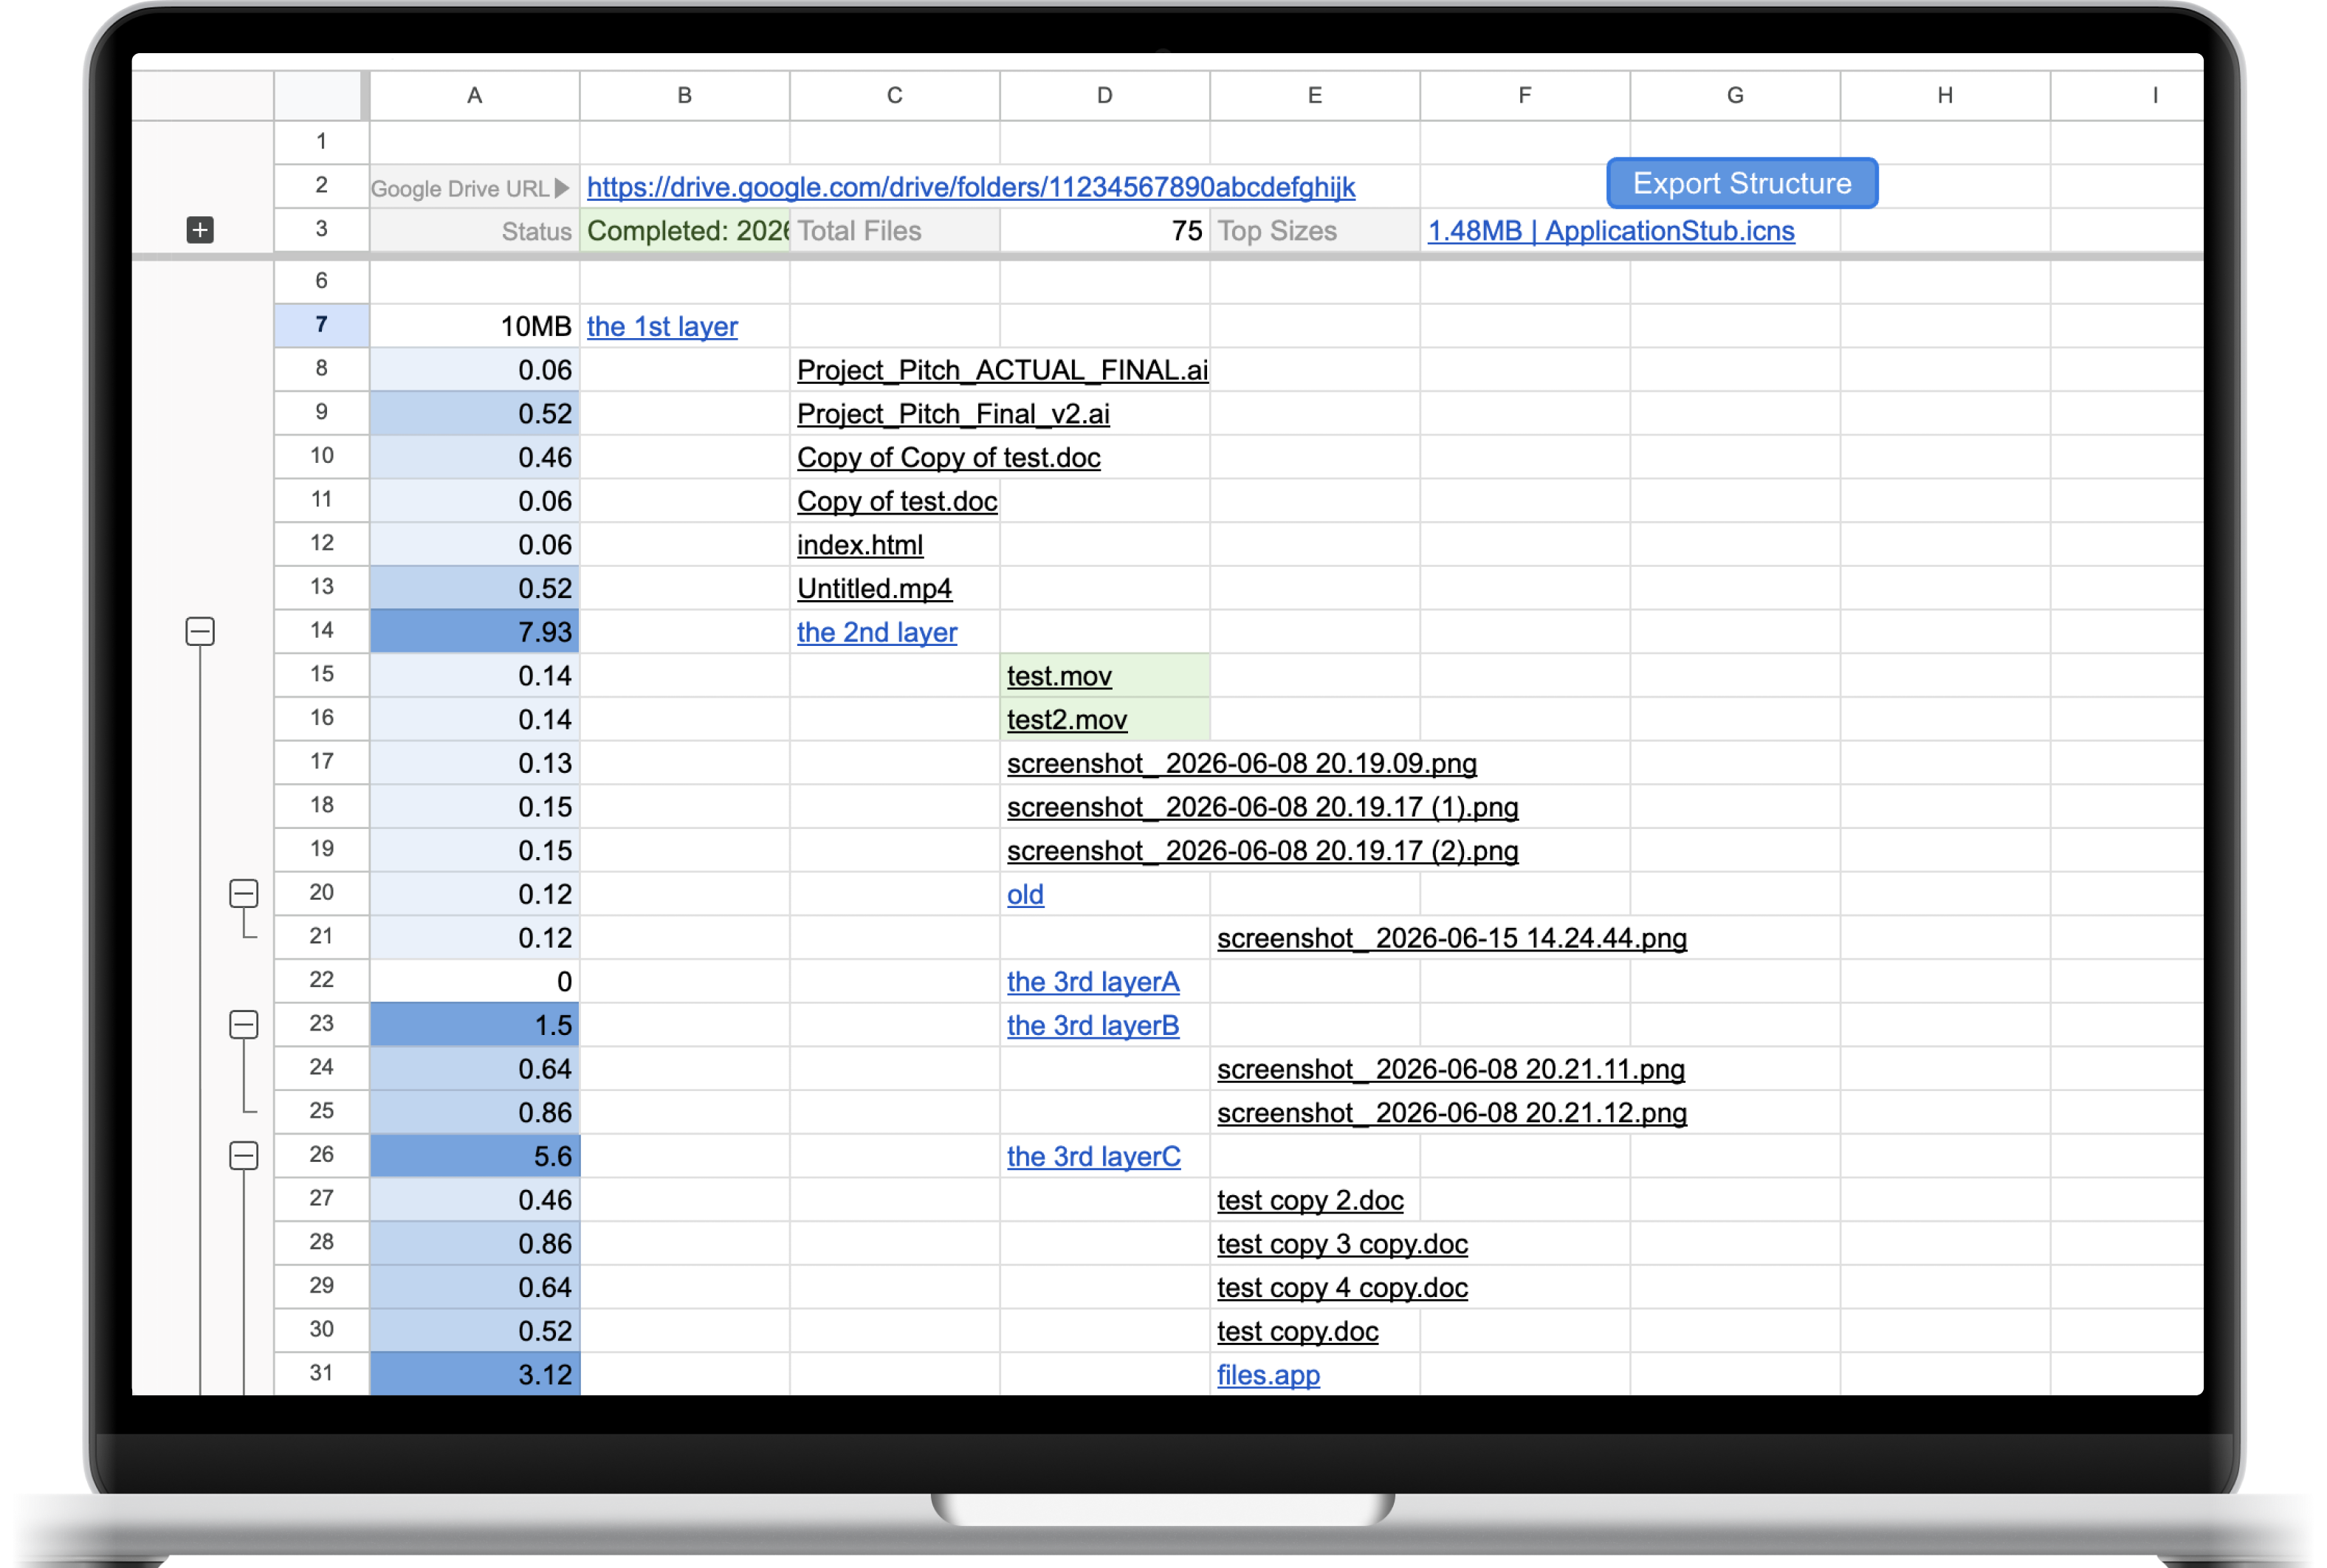Image resolution: width=2327 pixels, height=1568 pixels.
Task: Collapse the row 14 group
Action: [200, 631]
